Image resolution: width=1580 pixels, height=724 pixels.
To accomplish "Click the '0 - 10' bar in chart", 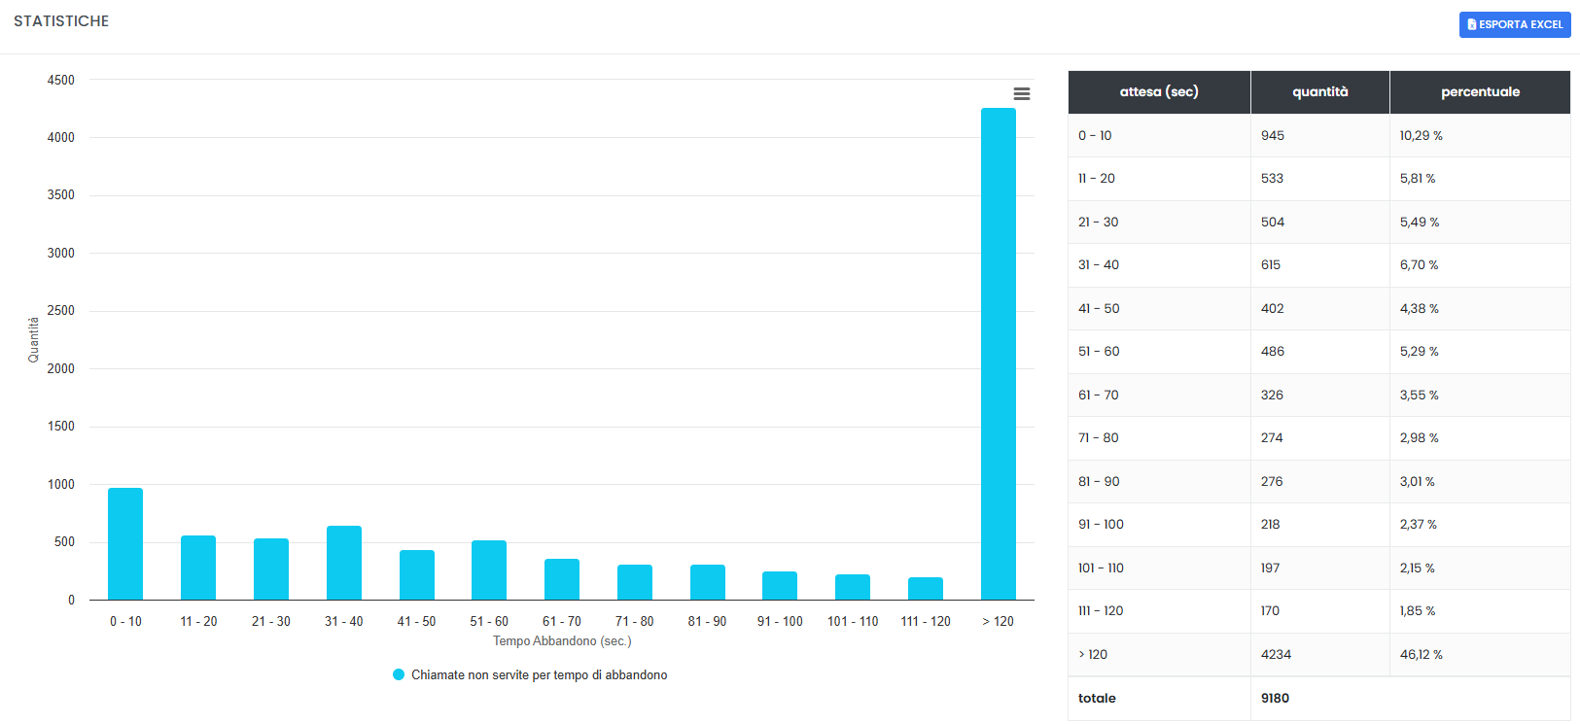I will tap(125, 544).
